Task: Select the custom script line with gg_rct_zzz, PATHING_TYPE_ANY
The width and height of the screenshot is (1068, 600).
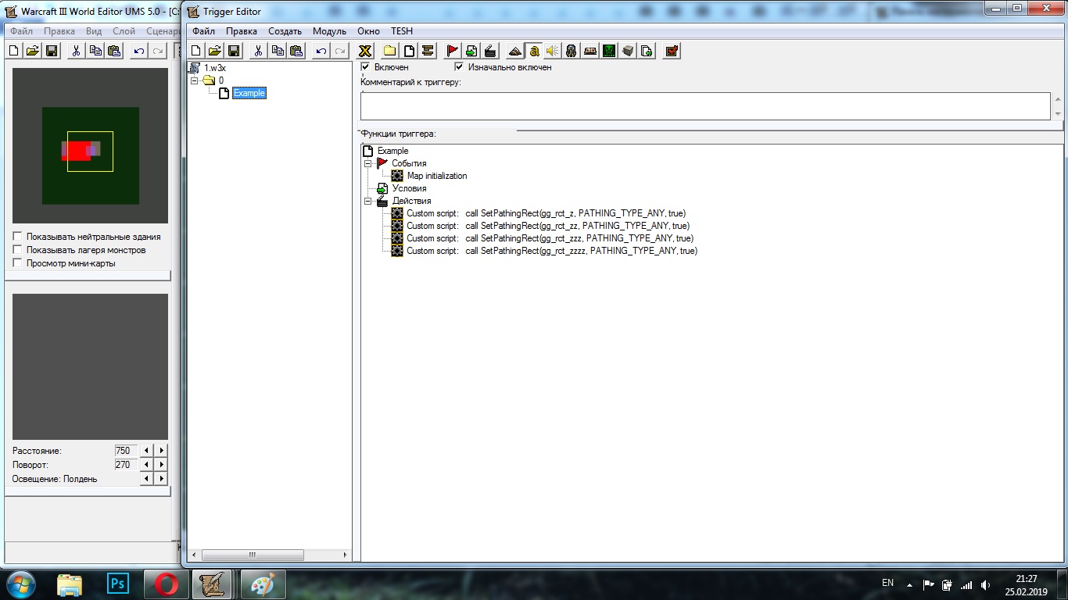Action: point(550,238)
